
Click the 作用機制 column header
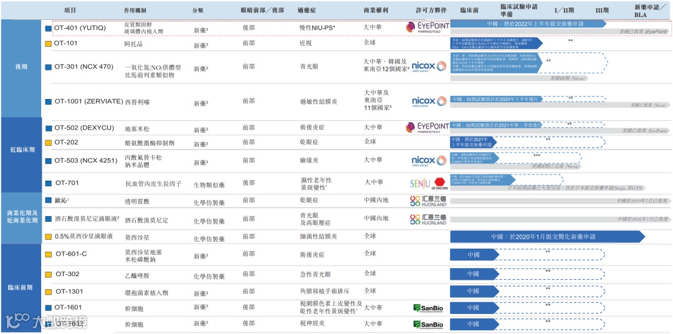pyautogui.click(x=136, y=10)
